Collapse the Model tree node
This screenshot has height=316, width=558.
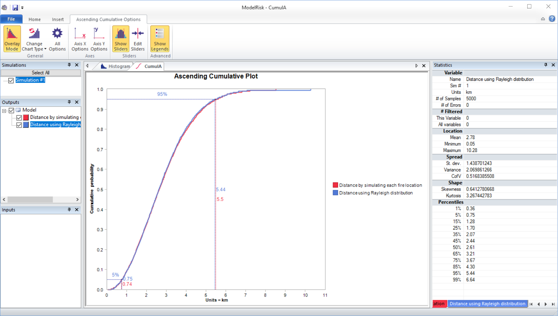[3, 110]
